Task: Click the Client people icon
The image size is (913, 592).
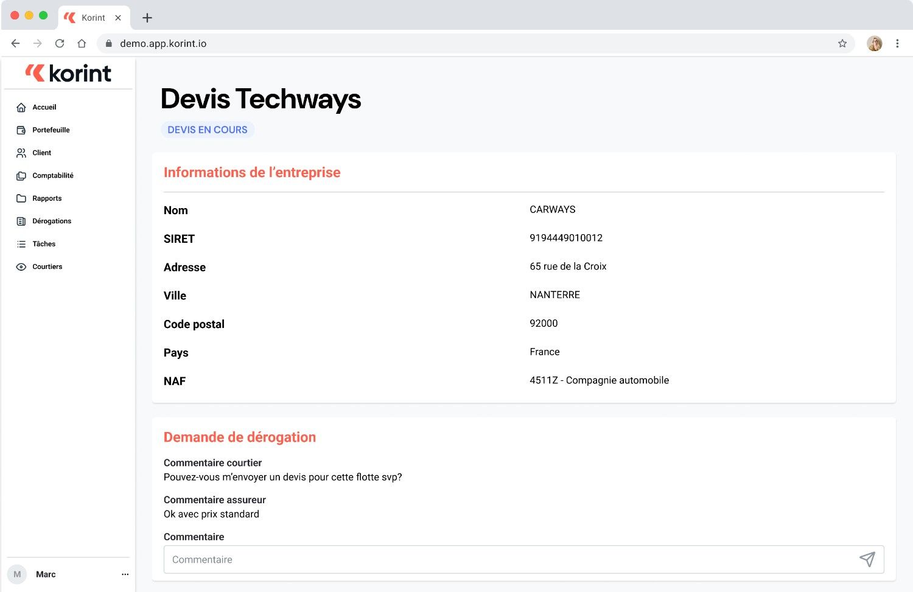Action: 21,153
